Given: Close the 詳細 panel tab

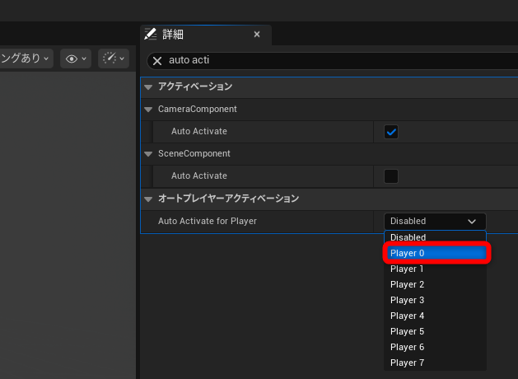Looking at the screenshot, I should pyautogui.click(x=257, y=35).
